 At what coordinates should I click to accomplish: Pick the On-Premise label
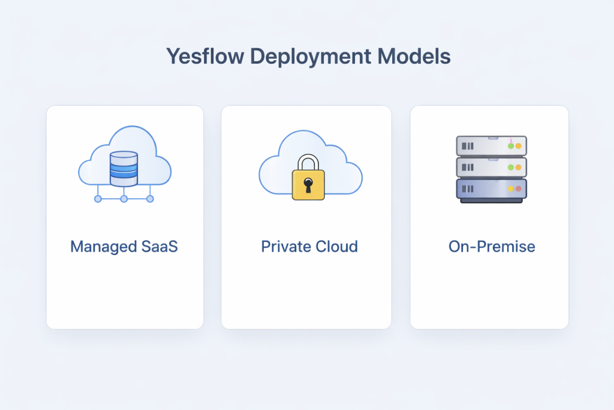(492, 247)
